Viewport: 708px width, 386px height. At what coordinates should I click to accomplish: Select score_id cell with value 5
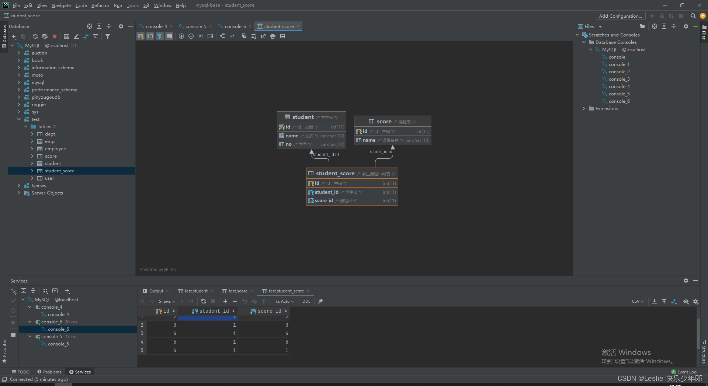point(264,342)
